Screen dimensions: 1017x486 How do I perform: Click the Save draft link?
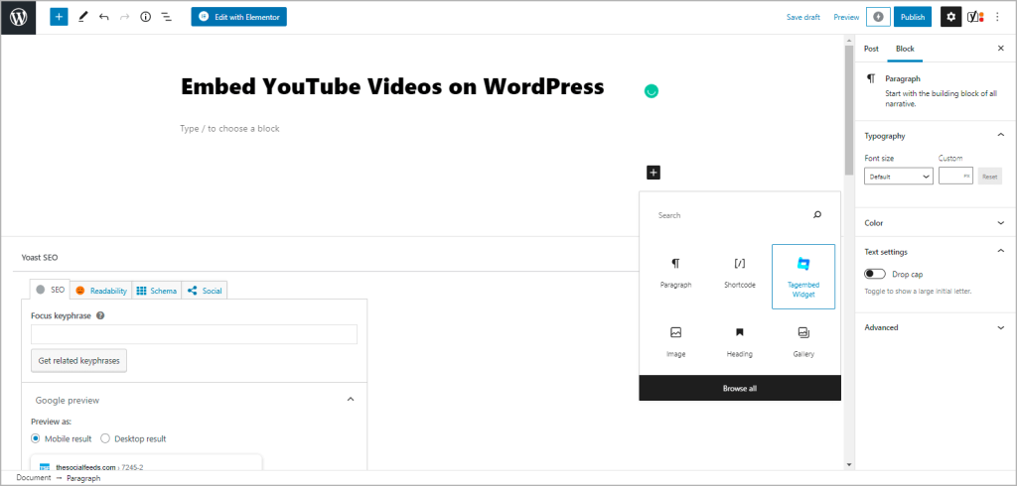(802, 17)
